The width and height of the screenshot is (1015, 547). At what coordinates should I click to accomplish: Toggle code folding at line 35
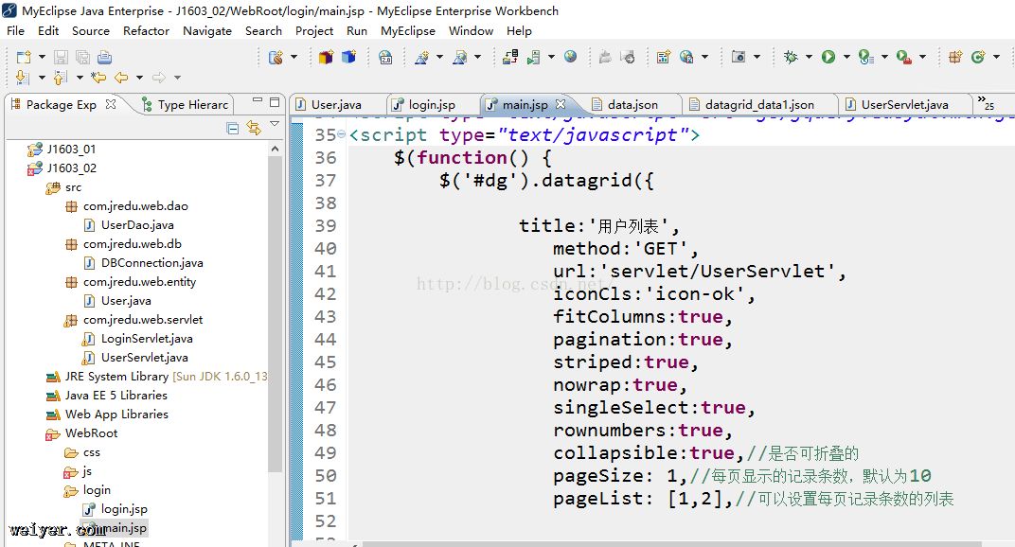(x=341, y=134)
